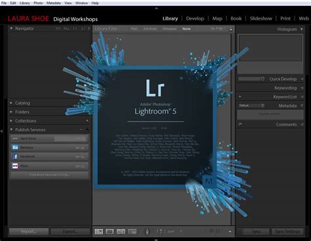Open the Develop module
The width and height of the screenshot is (311, 241).
click(195, 18)
